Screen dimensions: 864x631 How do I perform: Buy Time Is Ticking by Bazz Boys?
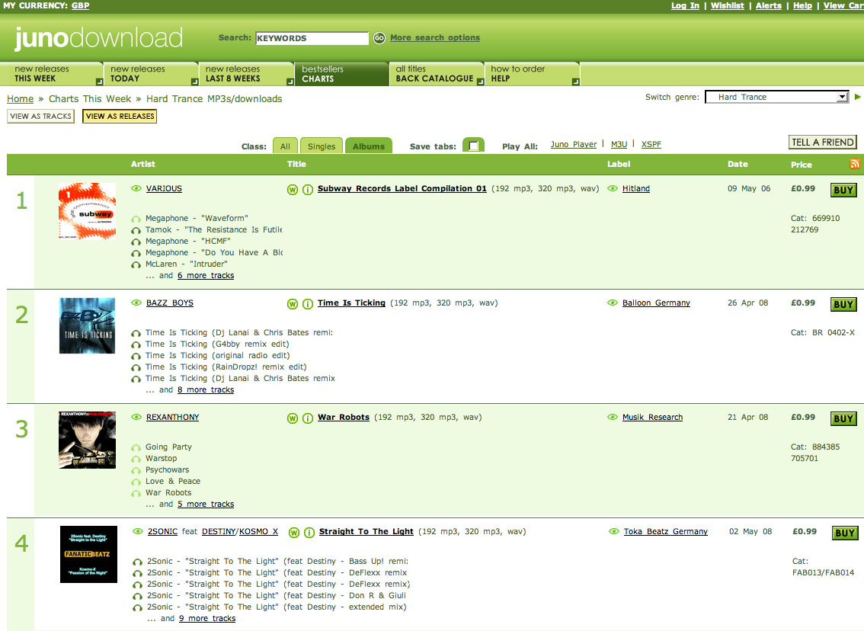pos(843,304)
